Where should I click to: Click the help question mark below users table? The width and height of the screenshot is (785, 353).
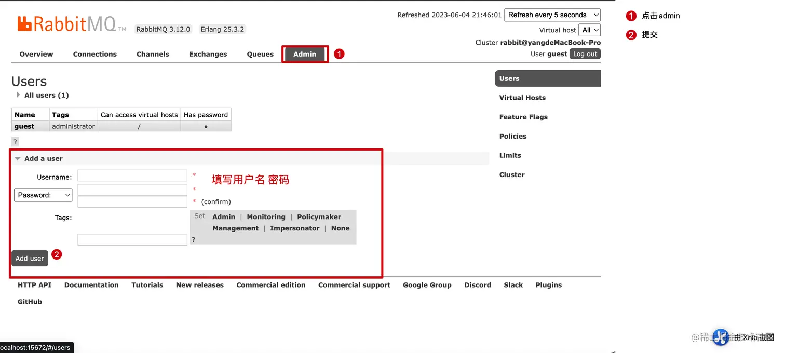pyautogui.click(x=15, y=142)
